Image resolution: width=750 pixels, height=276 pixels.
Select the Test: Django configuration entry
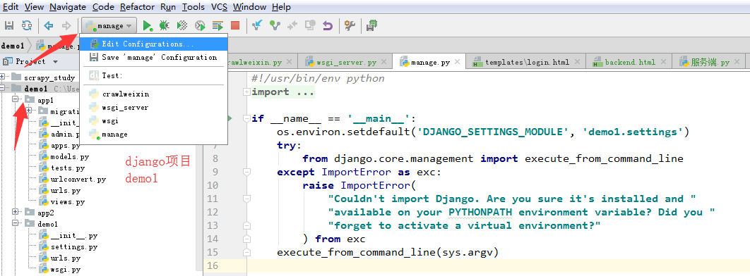click(x=154, y=75)
